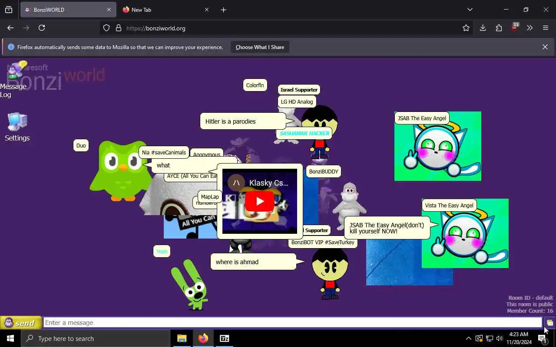Click the purple send button

(x=21, y=323)
